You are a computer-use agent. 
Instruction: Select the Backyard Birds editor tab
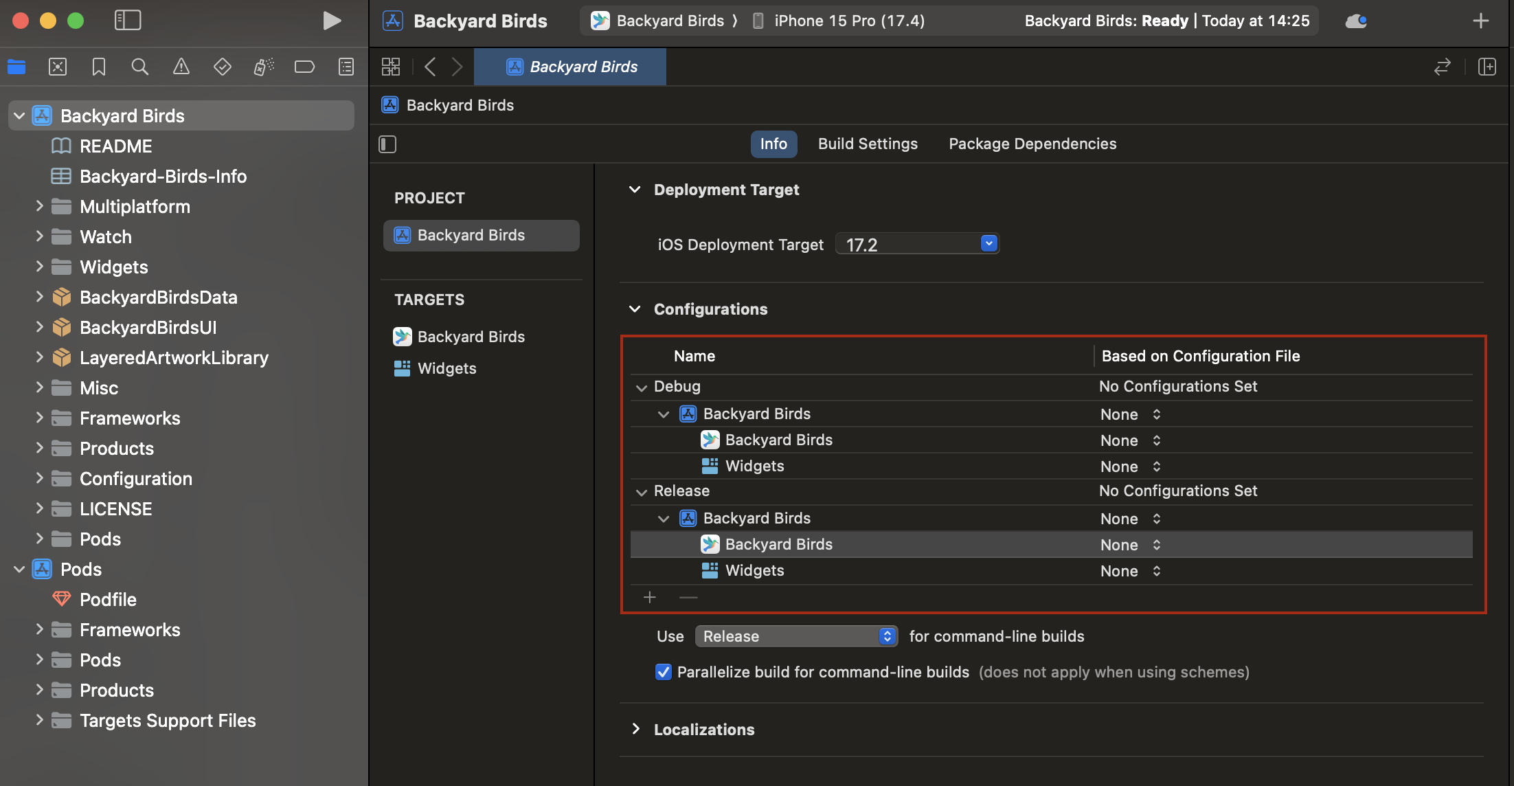(570, 67)
